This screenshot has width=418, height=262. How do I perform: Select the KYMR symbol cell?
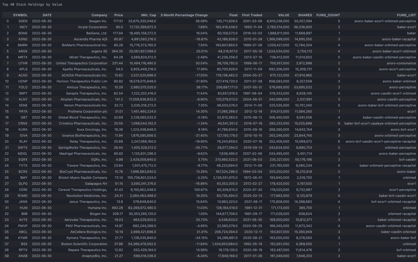coord(22,237)
